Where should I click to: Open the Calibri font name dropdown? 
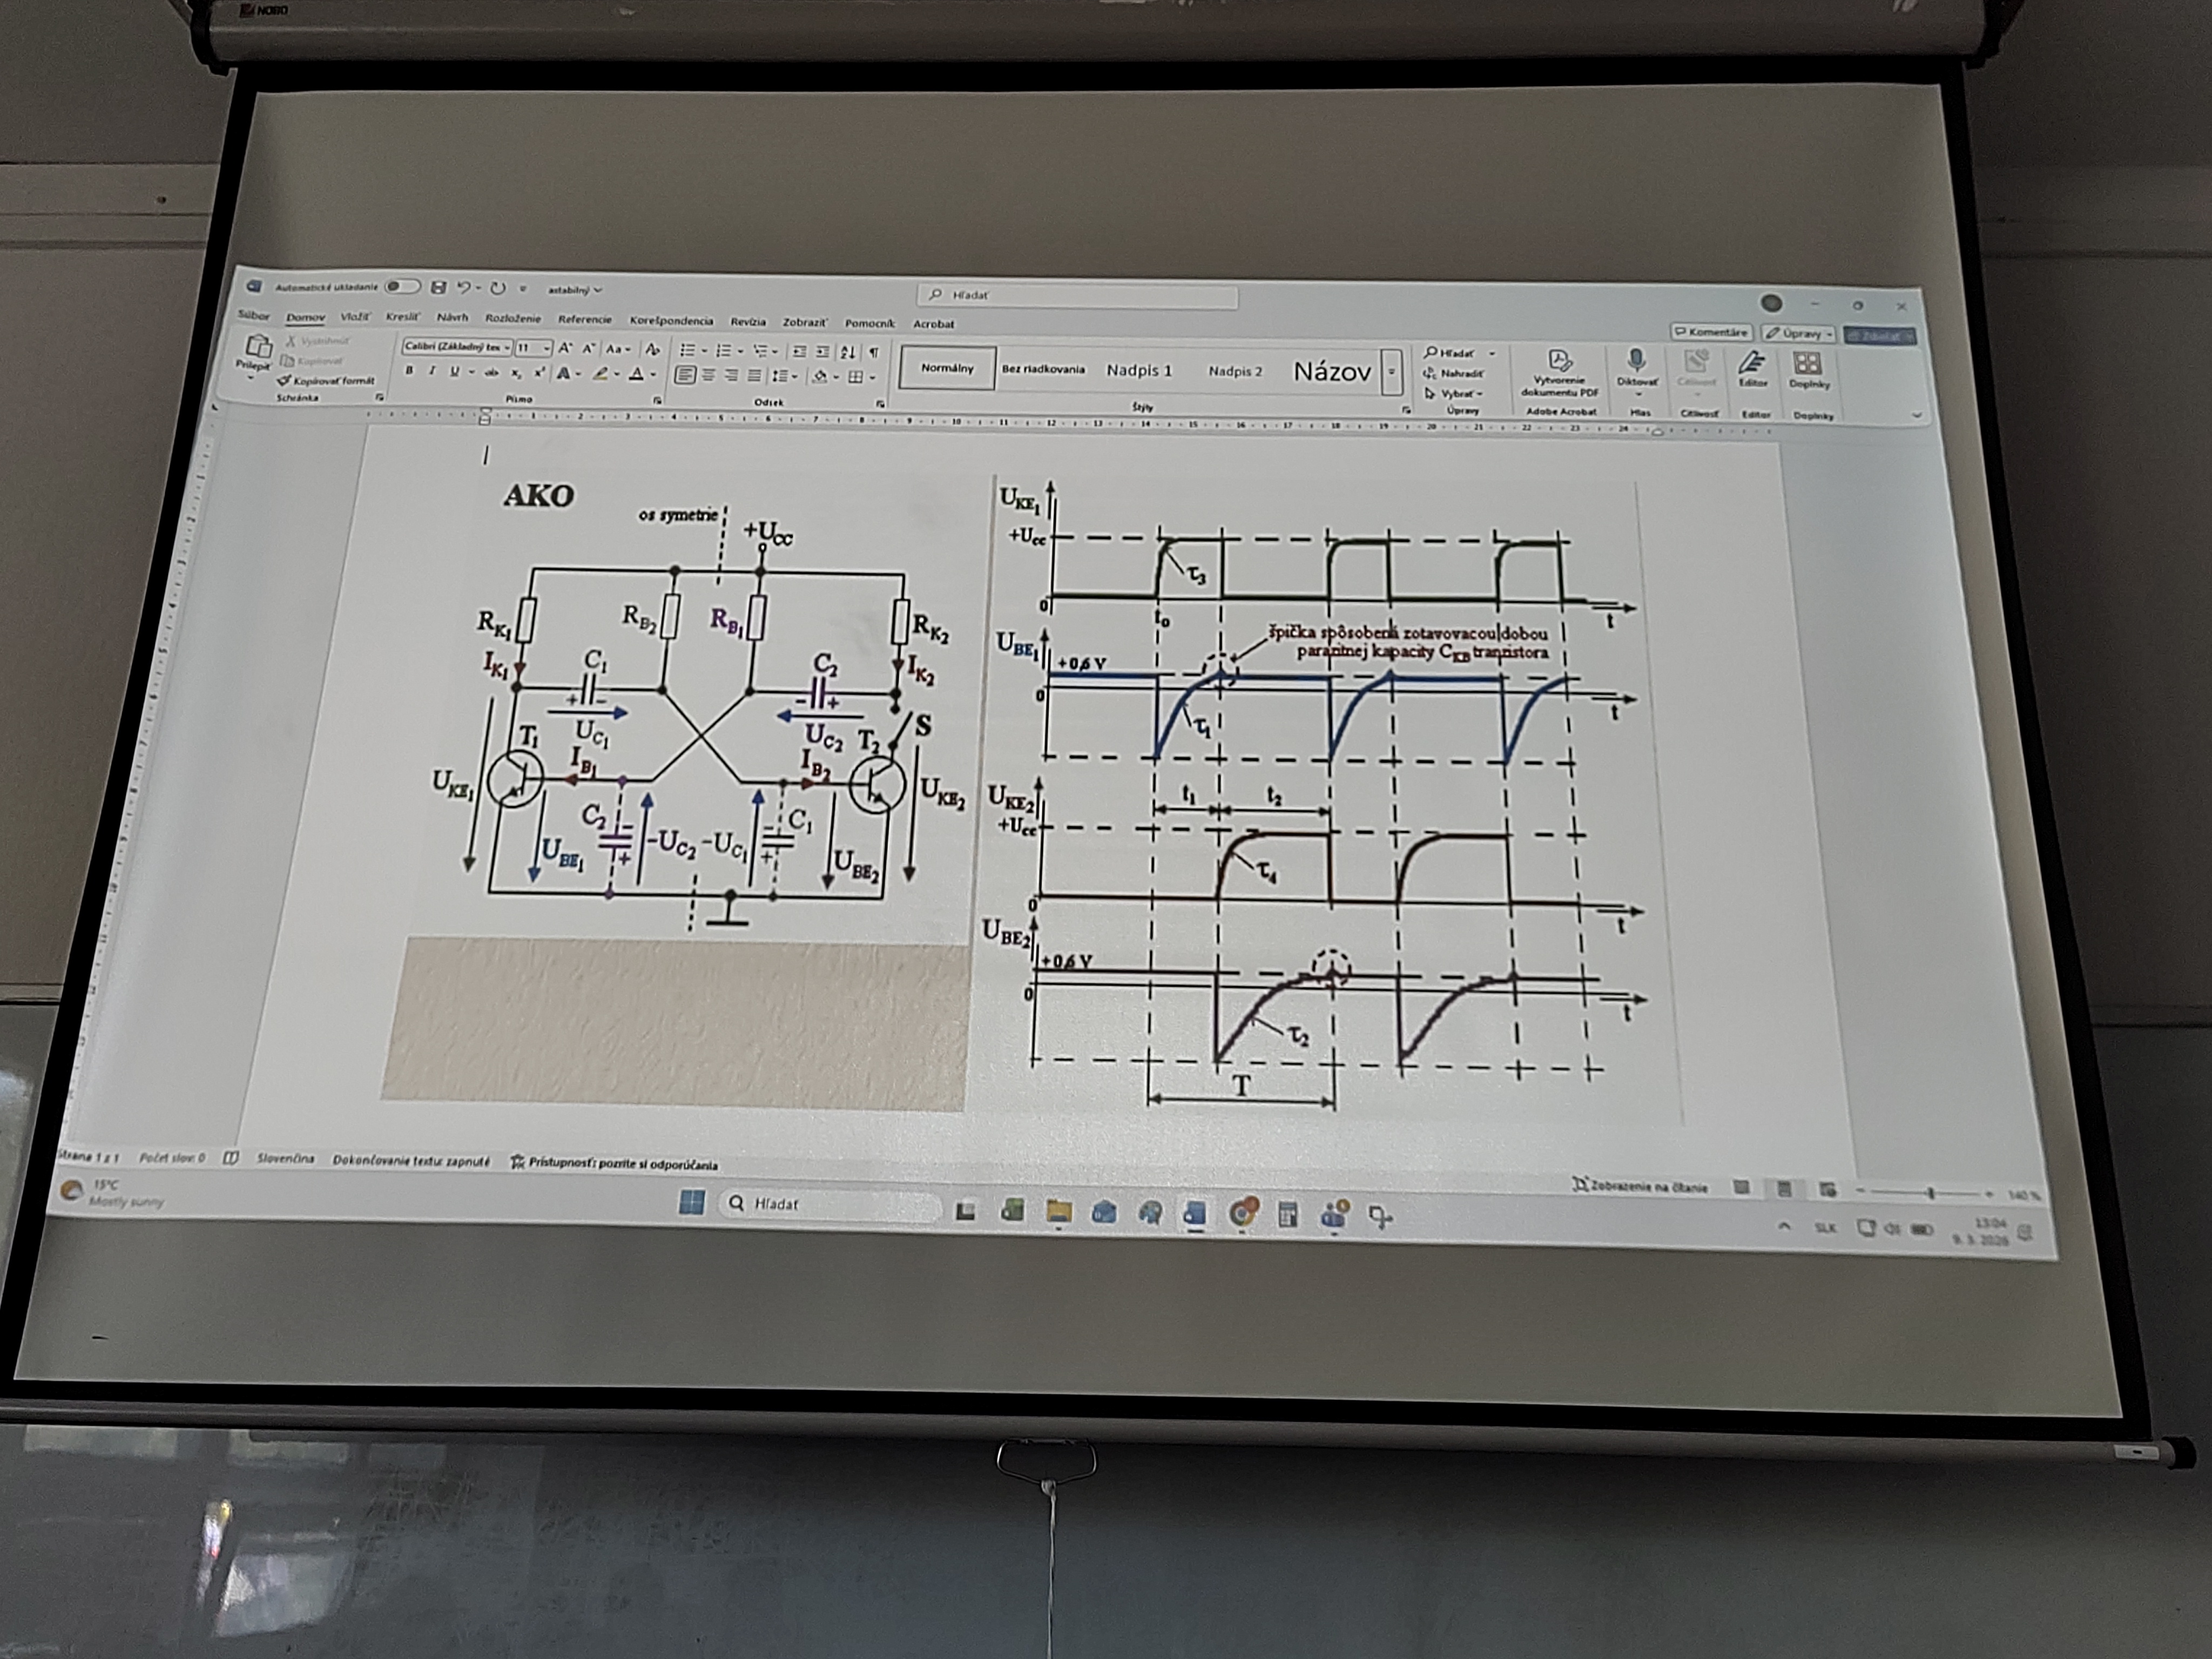click(507, 348)
